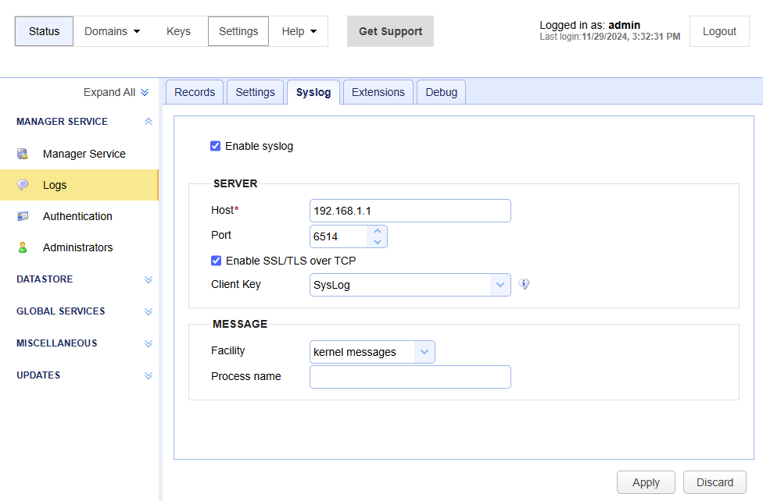
Task: Open the Facility dropdown
Action: point(372,352)
